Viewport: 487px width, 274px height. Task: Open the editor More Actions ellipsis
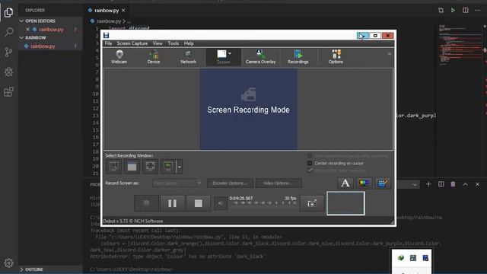coord(477,10)
